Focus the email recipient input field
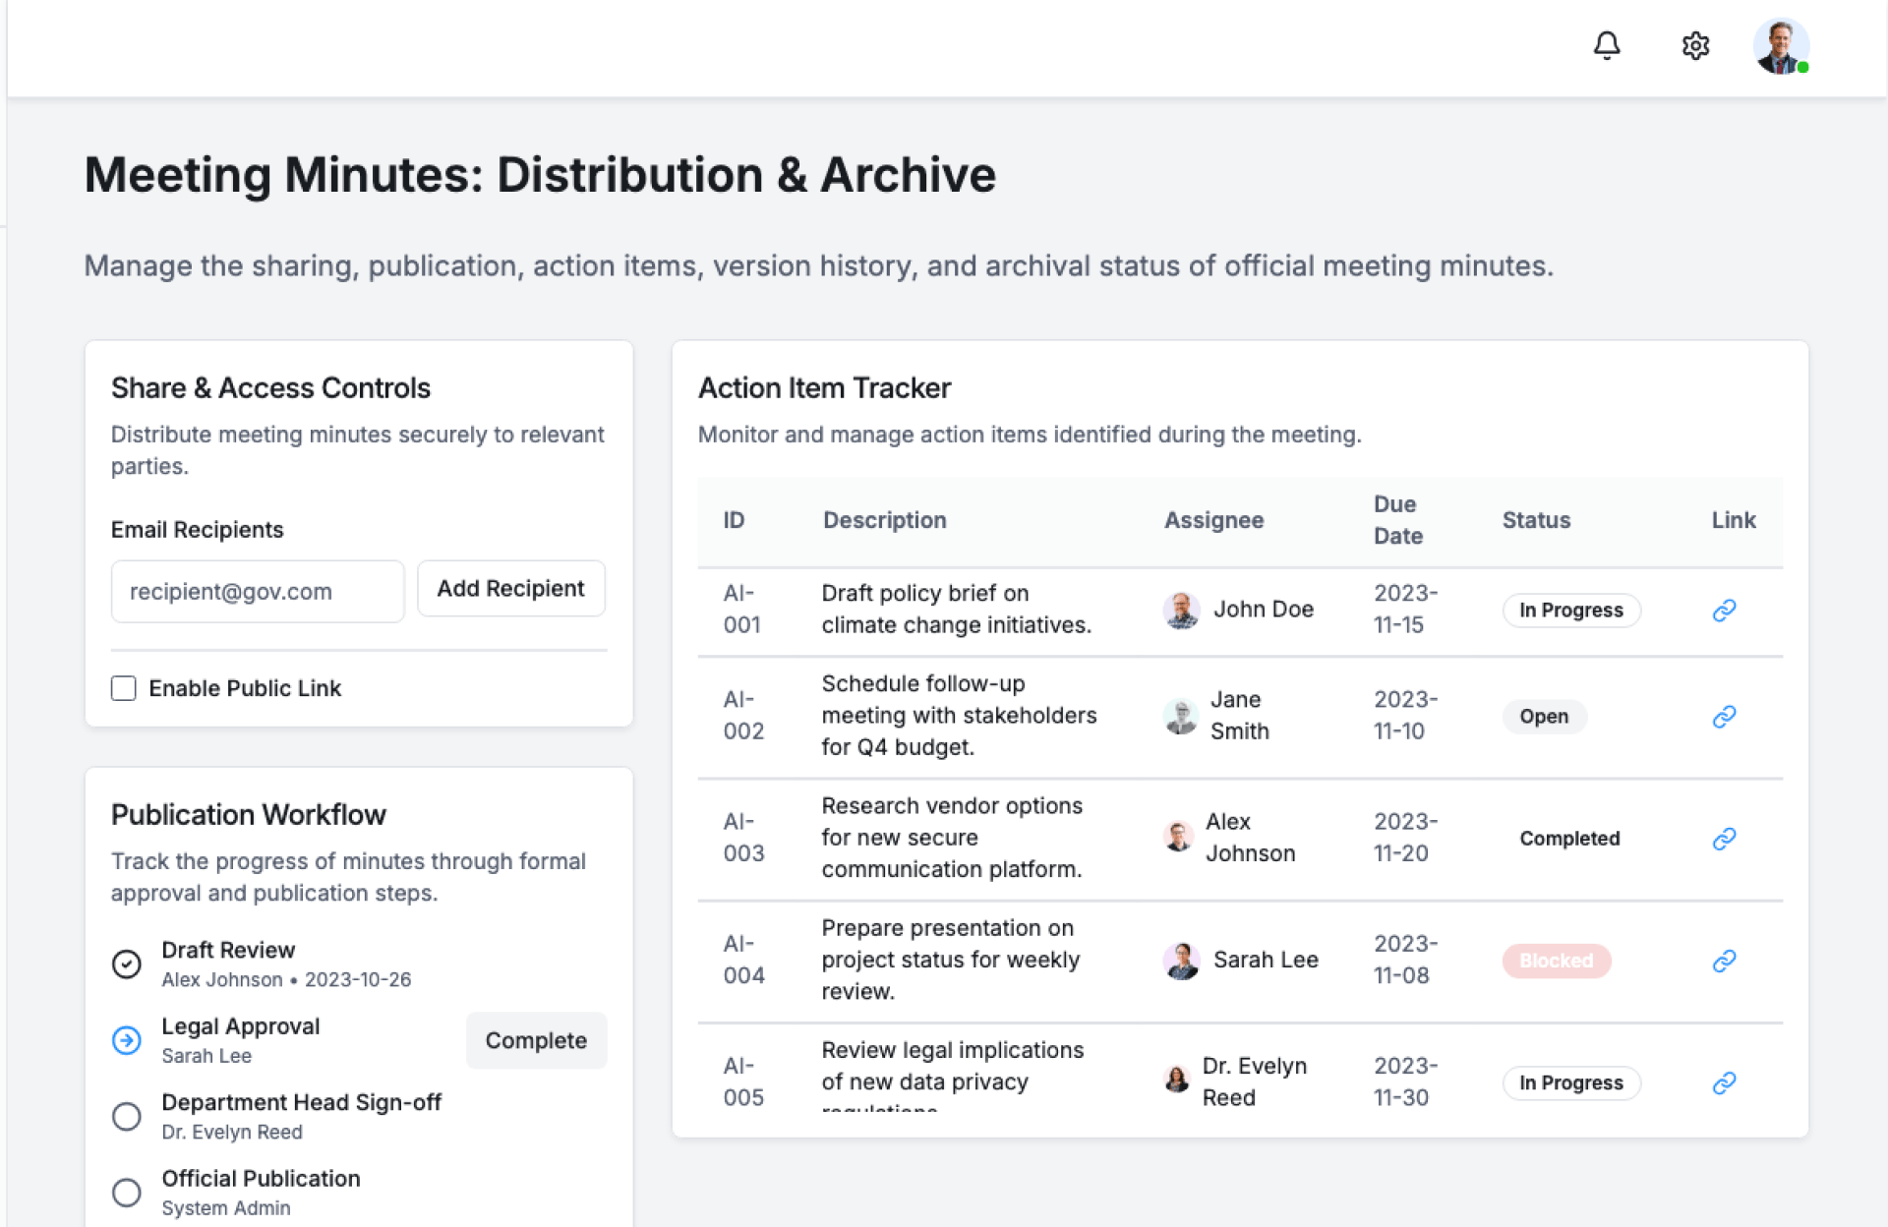 click(x=258, y=592)
